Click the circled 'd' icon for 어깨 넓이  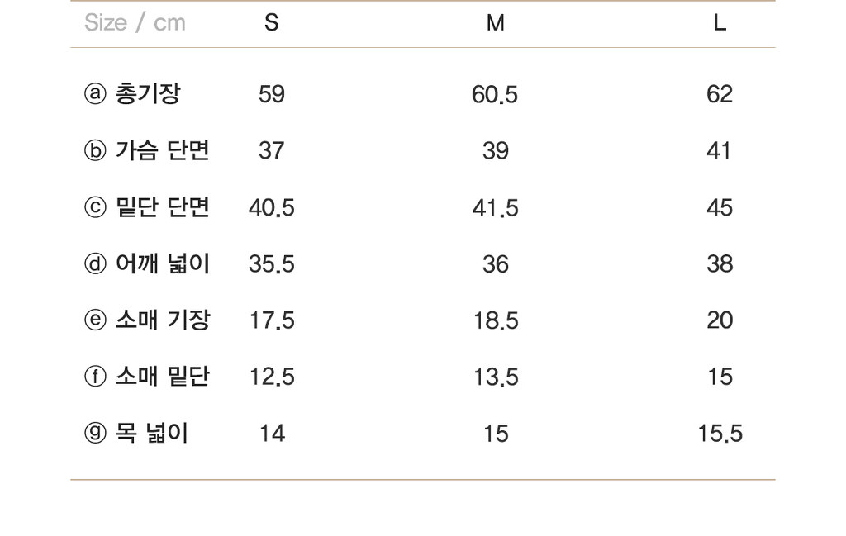click(95, 263)
